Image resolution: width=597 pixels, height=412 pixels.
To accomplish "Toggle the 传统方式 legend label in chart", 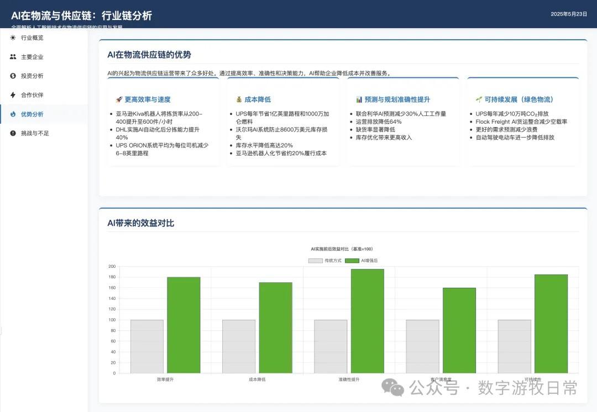I will coord(333,260).
